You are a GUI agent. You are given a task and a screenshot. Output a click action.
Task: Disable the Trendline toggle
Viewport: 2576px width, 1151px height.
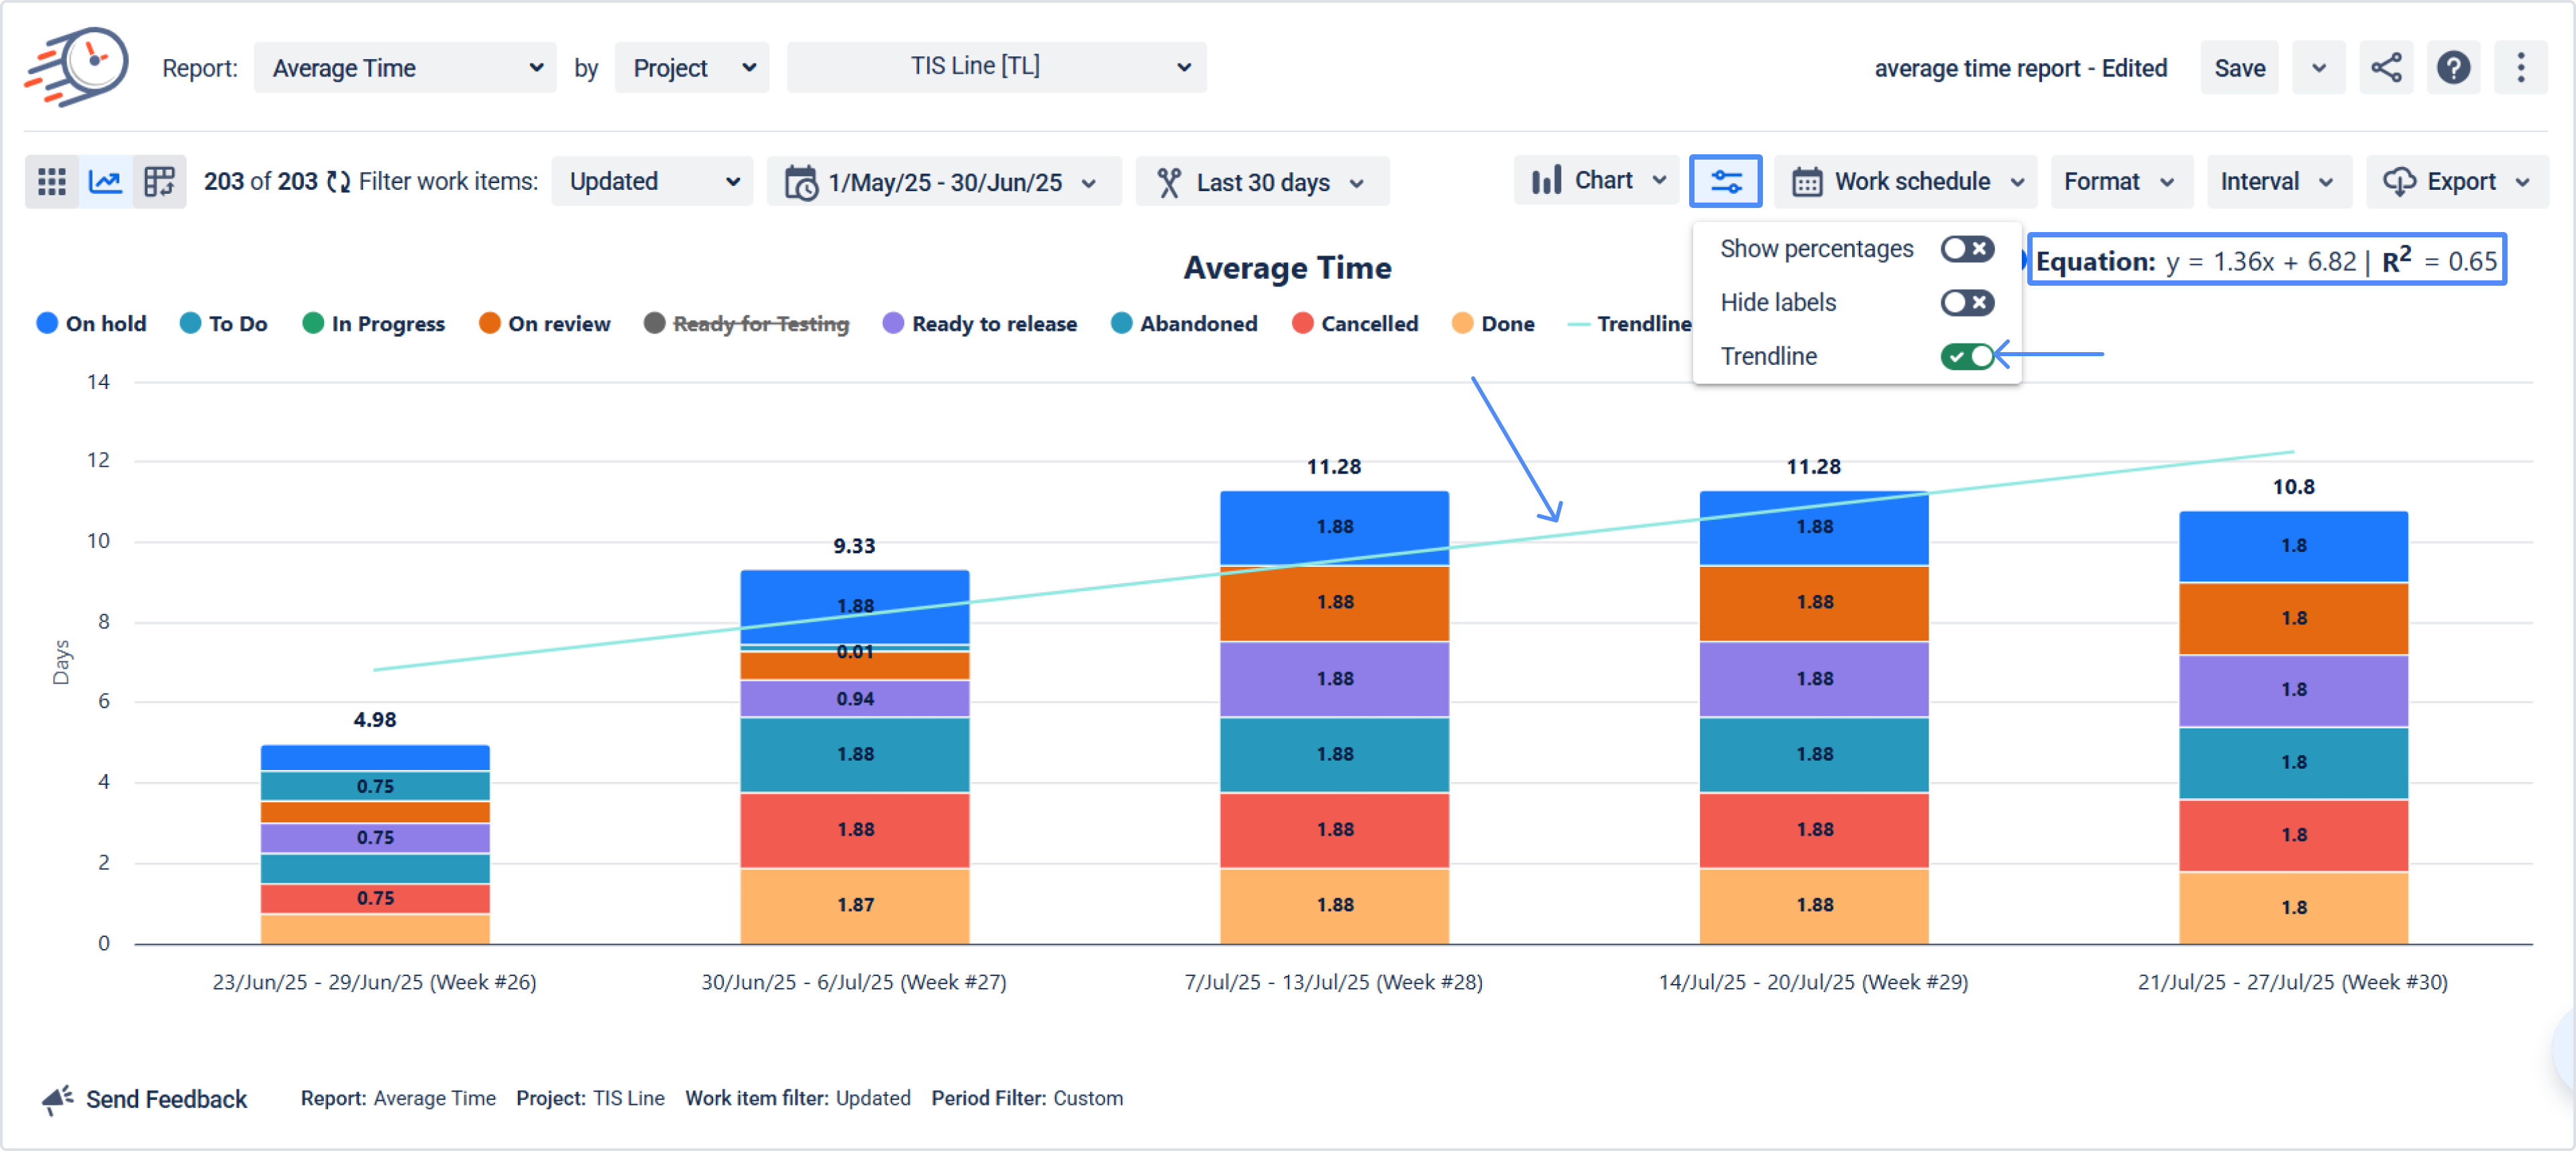coord(1968,356)
